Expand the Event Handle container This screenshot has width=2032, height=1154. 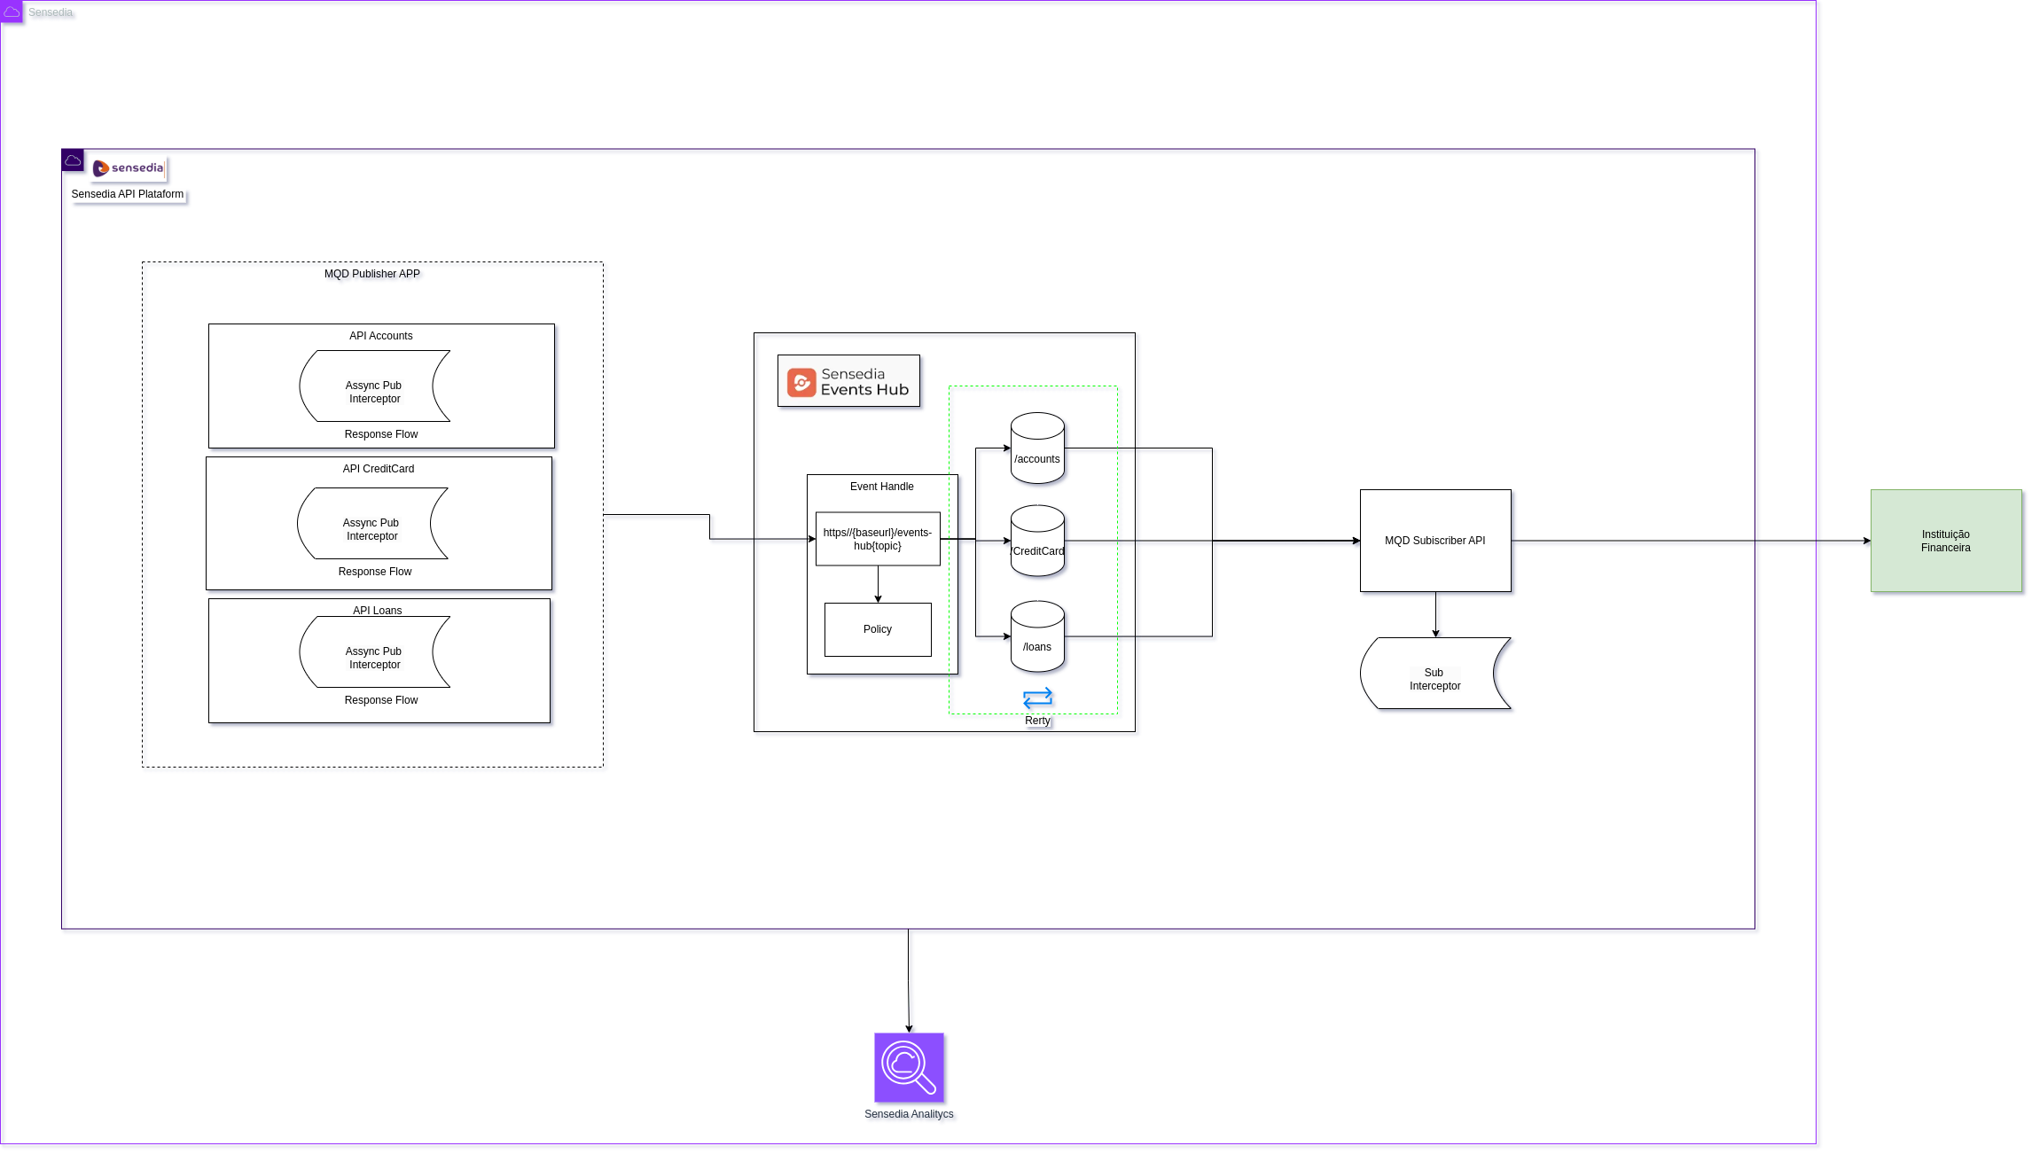point(882,487)
